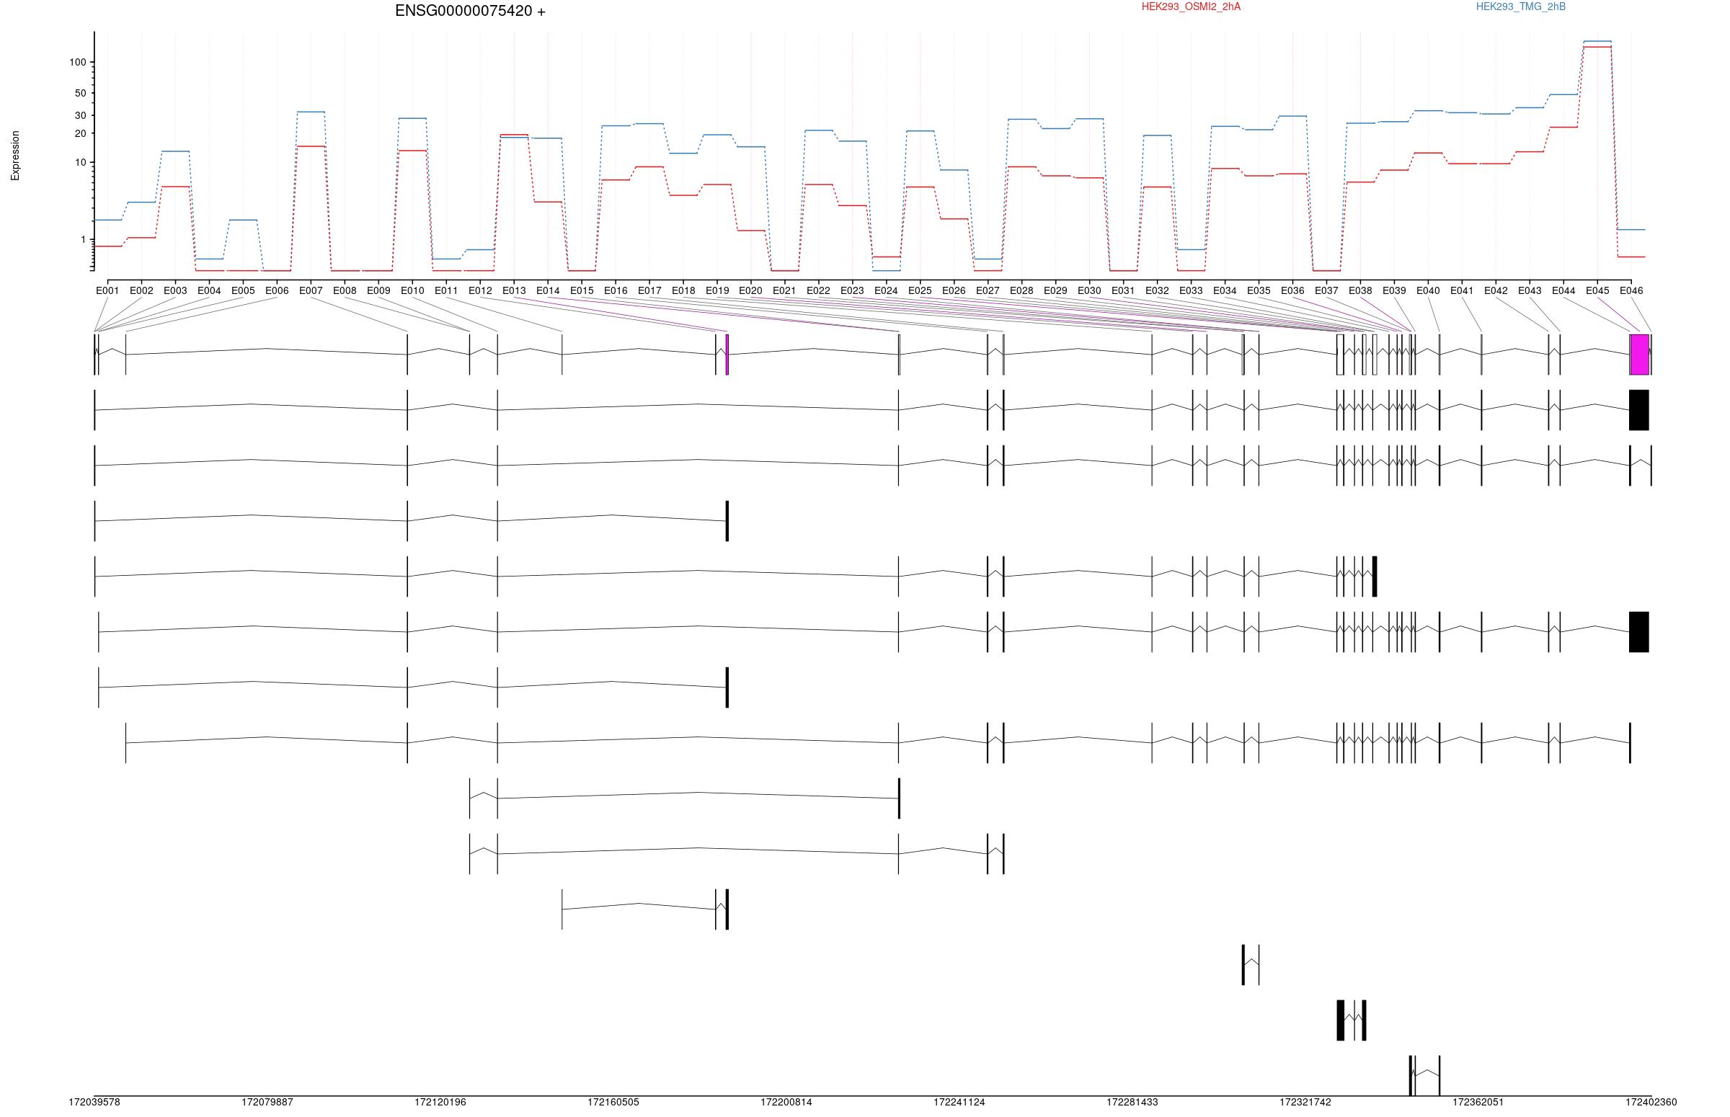The height and width of the screenshot is (1117, 1730).
Task: Click the exon label E038
Action: [x=1360, y=291]
